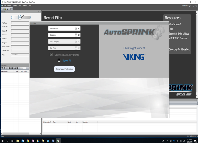Click the Make On column header
The image size is (198, 143).
(90, 122)
